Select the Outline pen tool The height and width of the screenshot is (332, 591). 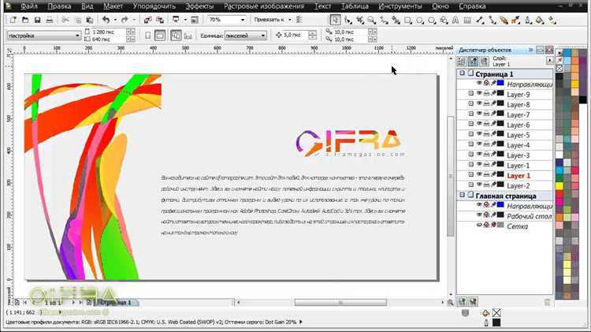(528, 20)
